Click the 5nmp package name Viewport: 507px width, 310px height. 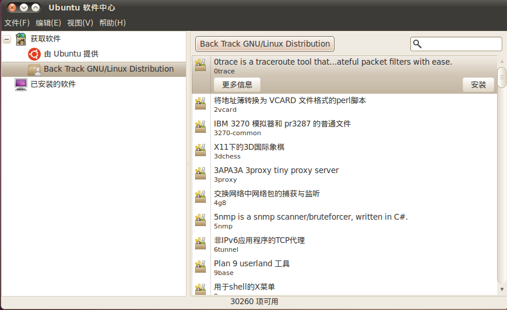(223, 226)
